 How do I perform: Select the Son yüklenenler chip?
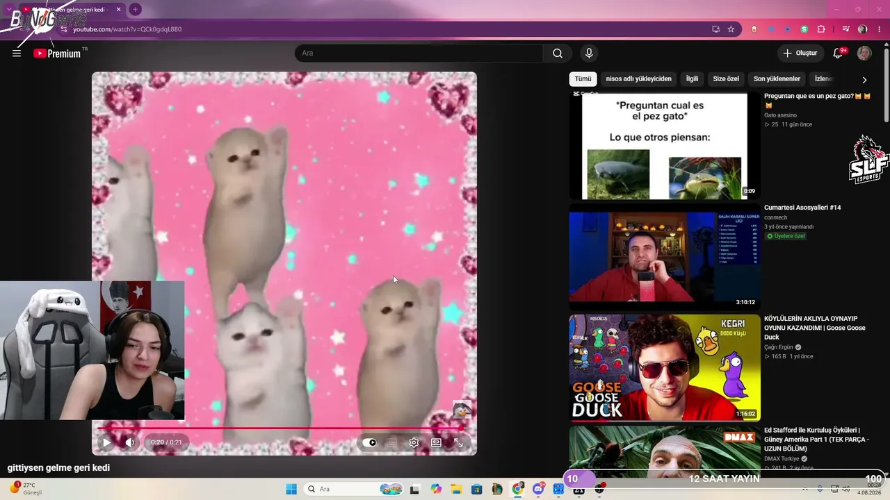[x=777, y=79]
